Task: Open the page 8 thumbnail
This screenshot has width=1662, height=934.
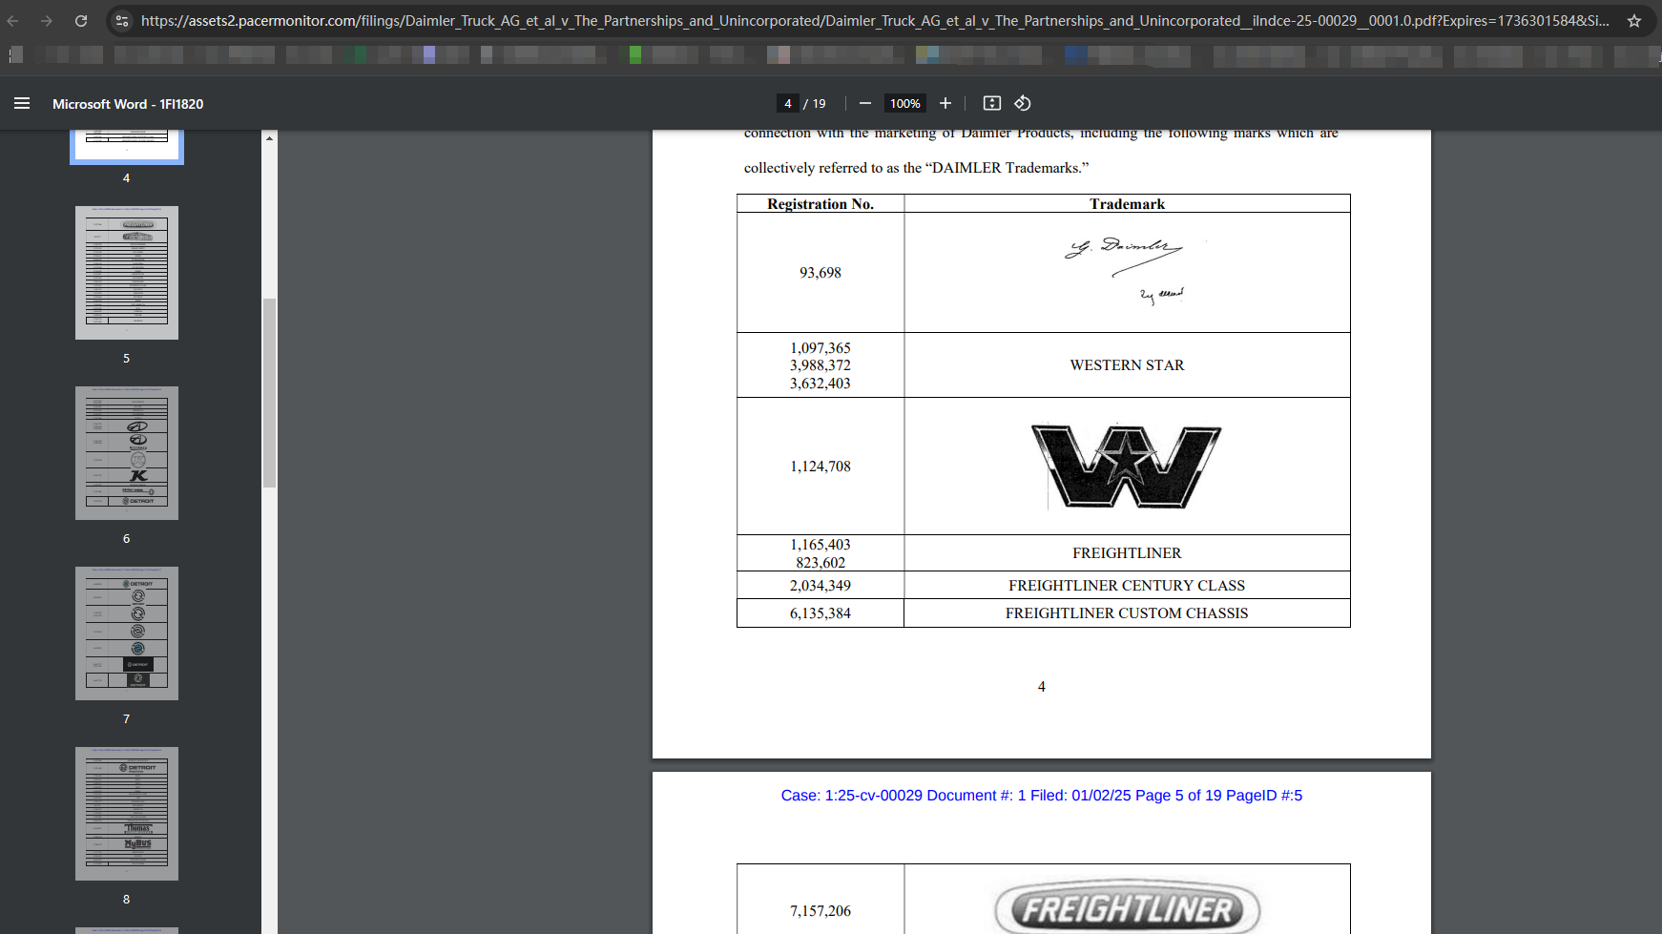Action: pos(127,814)
